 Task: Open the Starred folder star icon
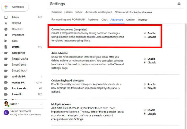coord(6,23)
